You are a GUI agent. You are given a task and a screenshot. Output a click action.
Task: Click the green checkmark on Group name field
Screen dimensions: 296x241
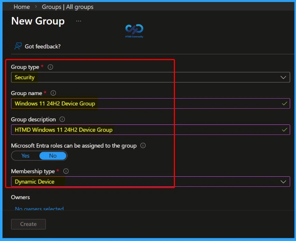click(285, 103)
